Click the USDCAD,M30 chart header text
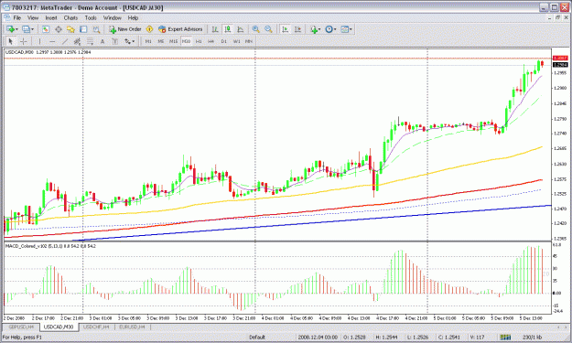This screenshot has height=343, width=572. pos(48,52)
